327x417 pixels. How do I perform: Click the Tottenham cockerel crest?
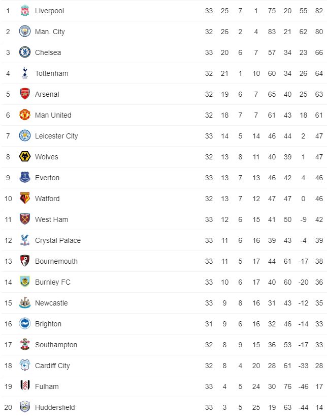25,73
